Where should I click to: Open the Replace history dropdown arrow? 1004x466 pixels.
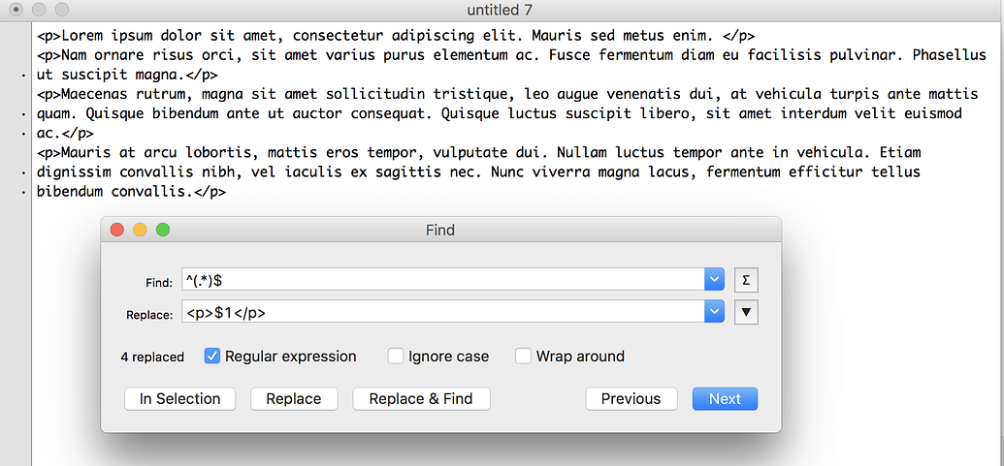(x=714, y=313)
